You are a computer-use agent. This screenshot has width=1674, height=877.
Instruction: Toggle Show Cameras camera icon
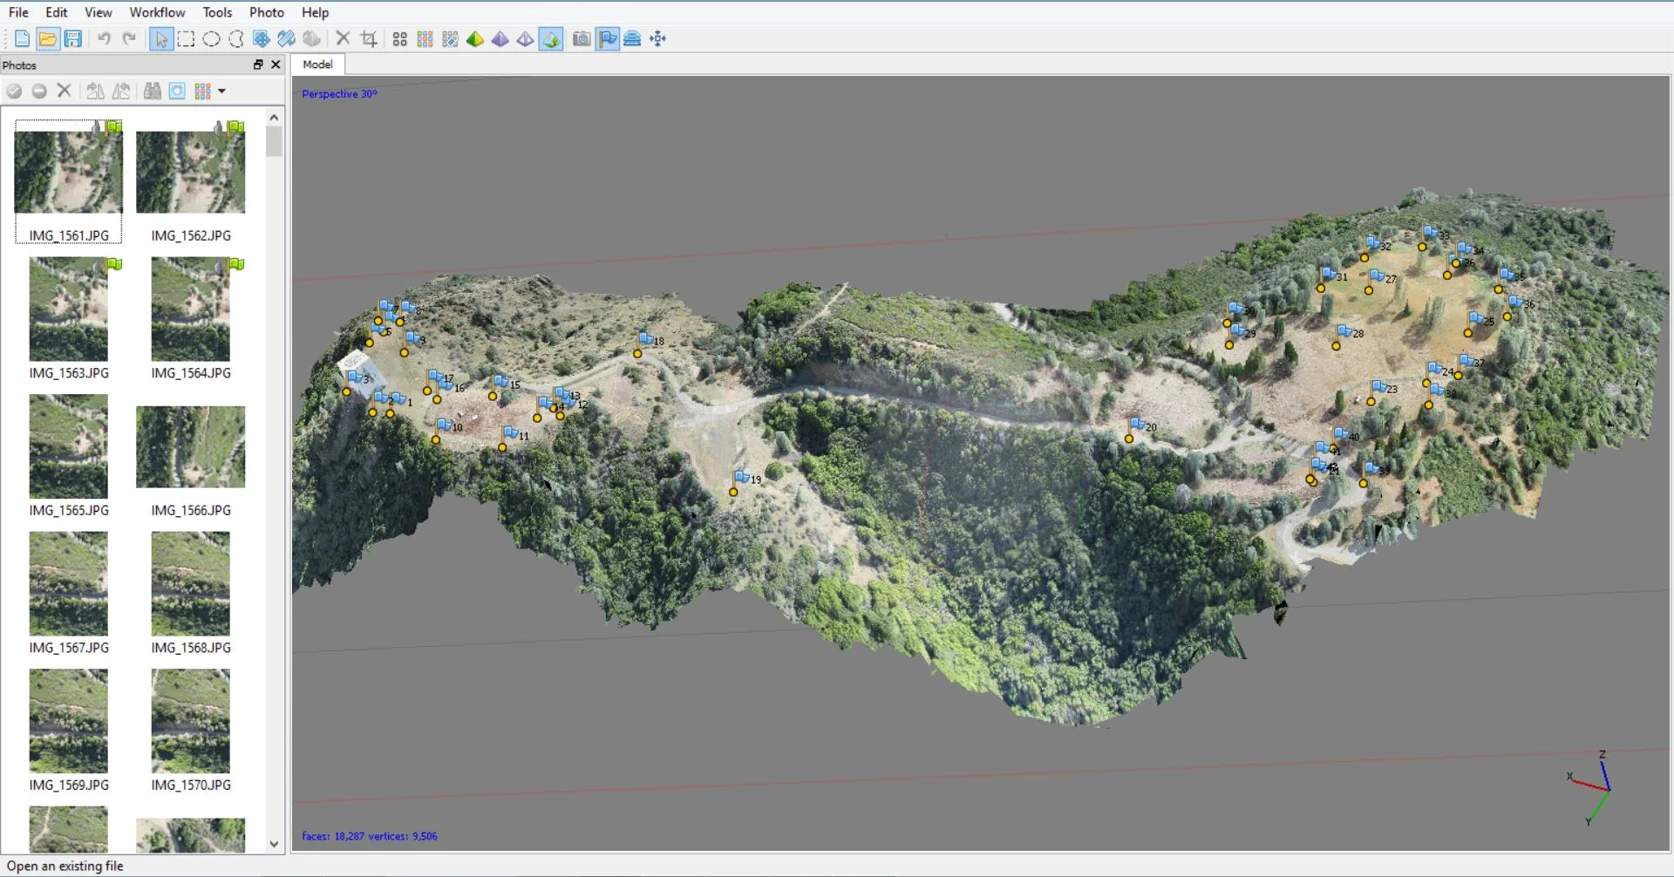point(582,39)
